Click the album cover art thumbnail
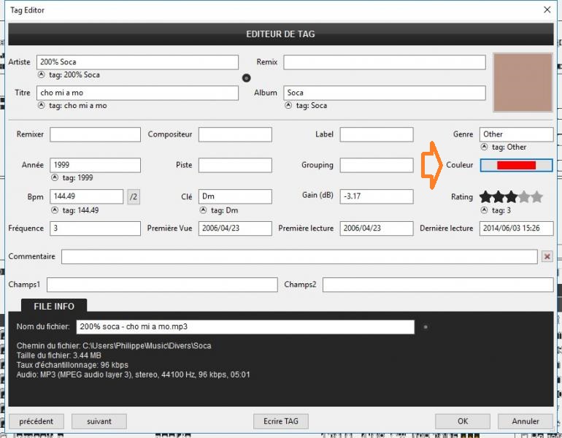The image size is (562, 438). [523, 82]
